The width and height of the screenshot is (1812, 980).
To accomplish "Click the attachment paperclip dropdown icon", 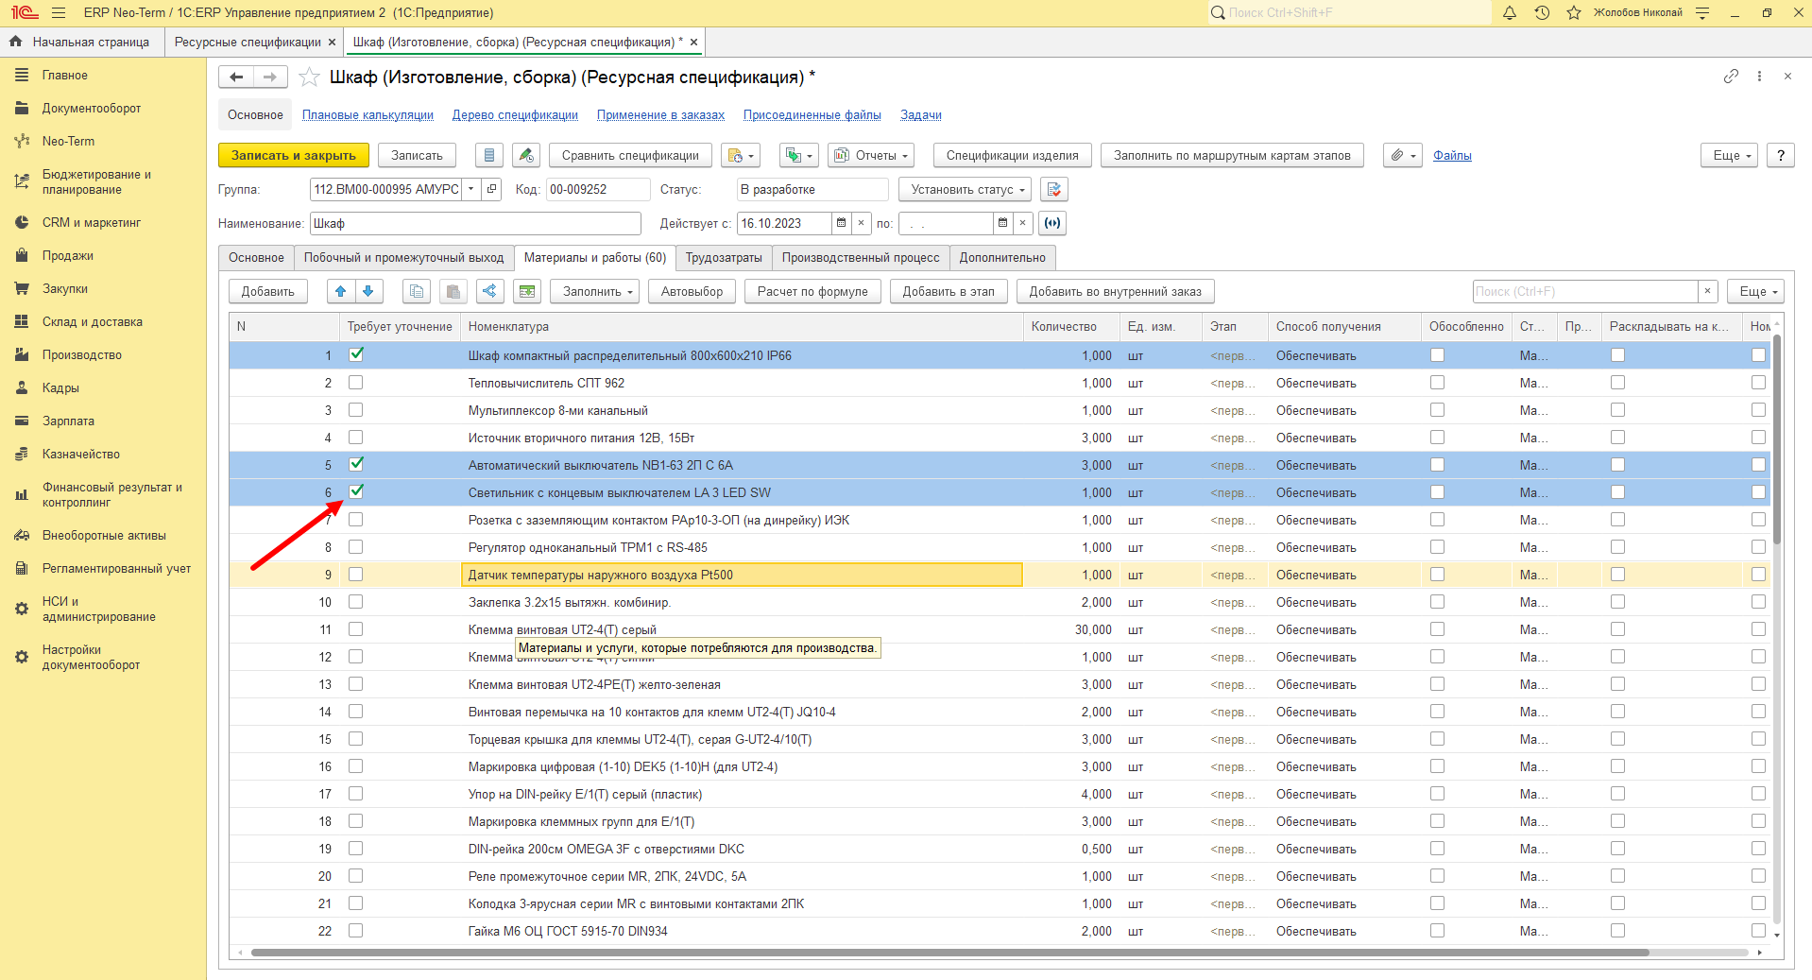I will (1403, 155).
